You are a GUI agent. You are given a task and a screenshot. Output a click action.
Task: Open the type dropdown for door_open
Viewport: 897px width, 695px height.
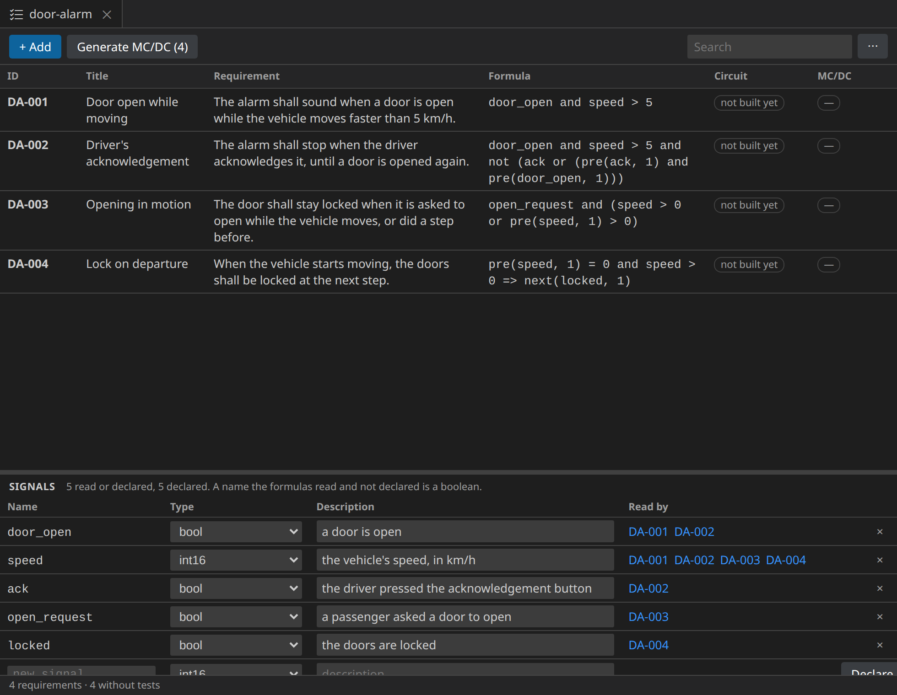(236, 532)
